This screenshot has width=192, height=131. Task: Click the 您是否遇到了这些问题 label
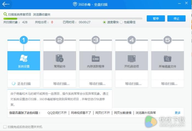(25, 113)
